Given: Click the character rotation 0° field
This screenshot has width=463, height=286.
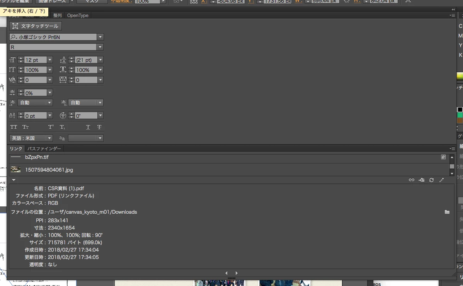Looking at the screenshot, I should pyautogui.click(x=86, y=116).
